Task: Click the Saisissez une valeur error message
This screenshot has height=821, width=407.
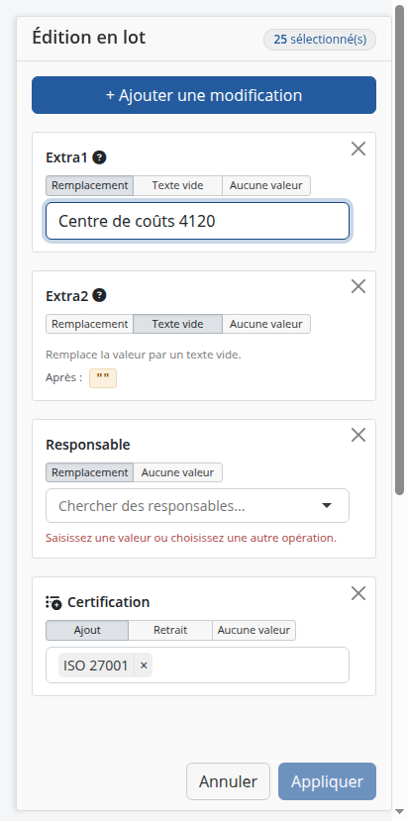Action: coord(191,538)
